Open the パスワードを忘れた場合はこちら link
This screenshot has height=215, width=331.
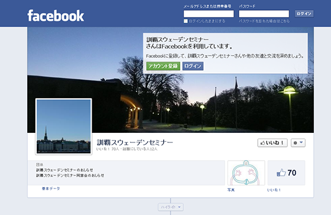pos(264,21)
